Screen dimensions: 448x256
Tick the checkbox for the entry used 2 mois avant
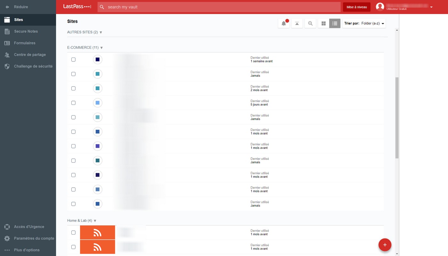pyautogui.click(x=73, y=88)
